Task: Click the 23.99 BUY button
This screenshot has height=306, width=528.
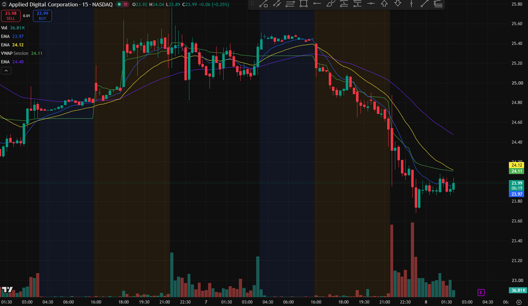Action: [42, 16]
